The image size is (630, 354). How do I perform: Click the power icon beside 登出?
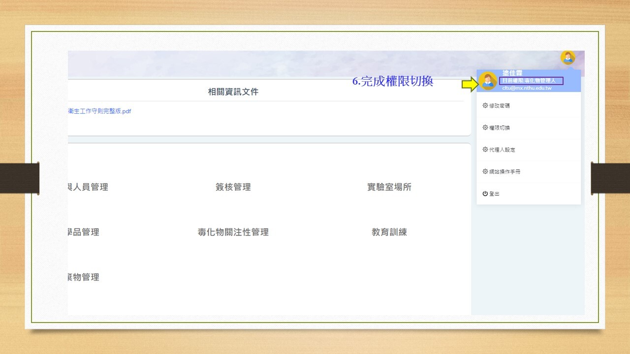pyautogui.click(x=485, y=194)
